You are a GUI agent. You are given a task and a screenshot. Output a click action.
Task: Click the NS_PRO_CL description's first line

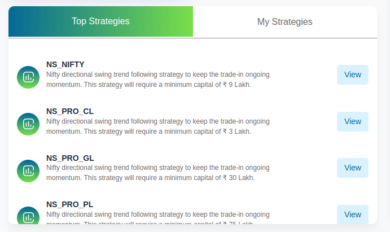click(x=158, y=121)
